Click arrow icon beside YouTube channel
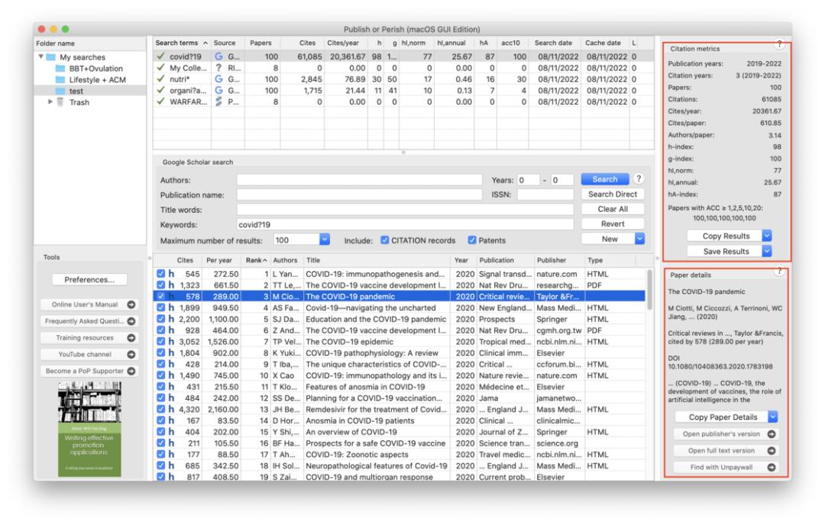825x525 pixels. click(x=131, y=354)
